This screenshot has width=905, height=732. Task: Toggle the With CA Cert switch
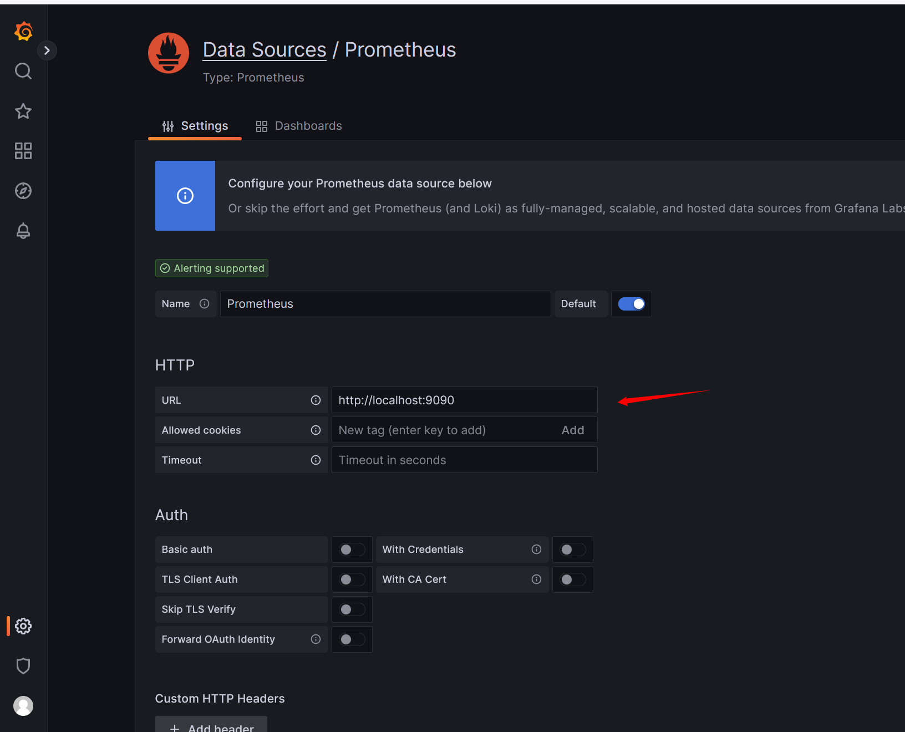(x=572, y=579)
